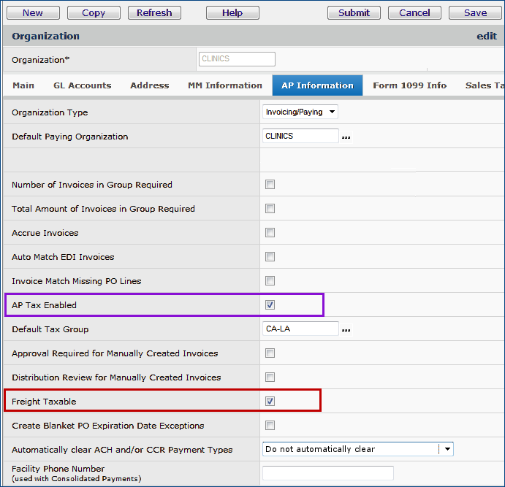The image size is (505, 487).
Task: Click the Save button
Action: click(475, 12)
